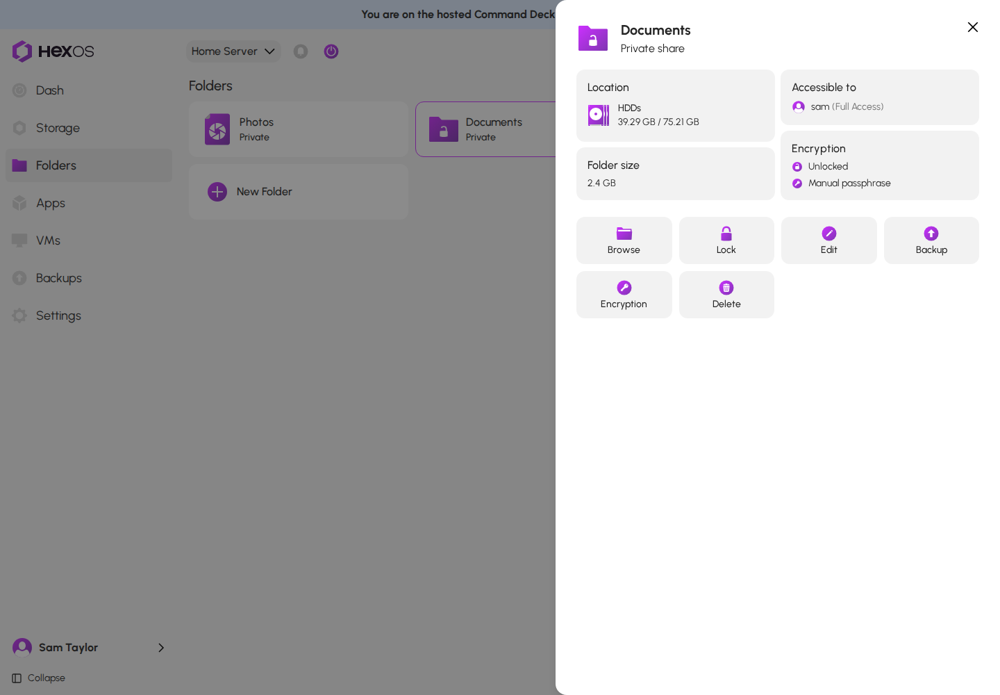Click the Location card
Screen dimensions: 1000x695
676,106
